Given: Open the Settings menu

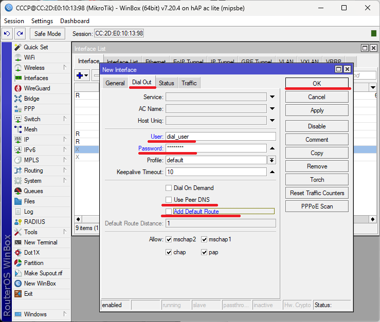Looking at the screenshot, I should coord(42,21).
